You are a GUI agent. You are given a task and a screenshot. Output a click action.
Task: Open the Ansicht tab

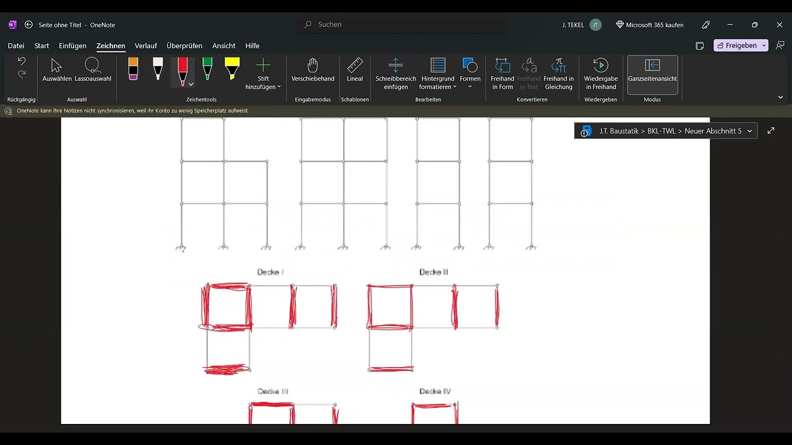(x=224, y=46)
